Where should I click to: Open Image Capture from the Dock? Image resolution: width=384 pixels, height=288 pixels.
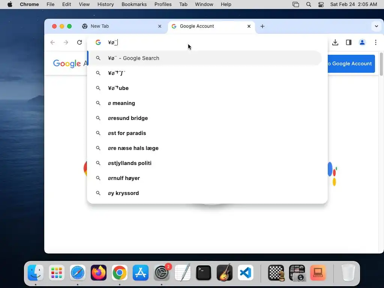pyautogui.click(x=297, y=273)
